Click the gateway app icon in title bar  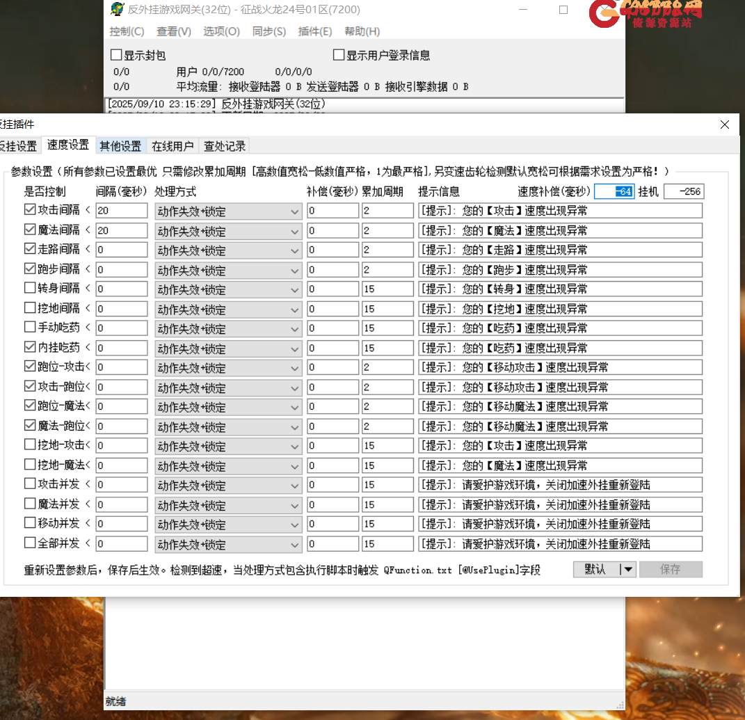(118, 10)
